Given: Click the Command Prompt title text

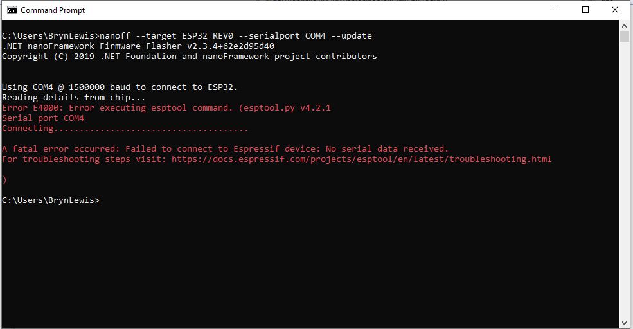Looking at the screenshot, I should click(x=53, y=10).
